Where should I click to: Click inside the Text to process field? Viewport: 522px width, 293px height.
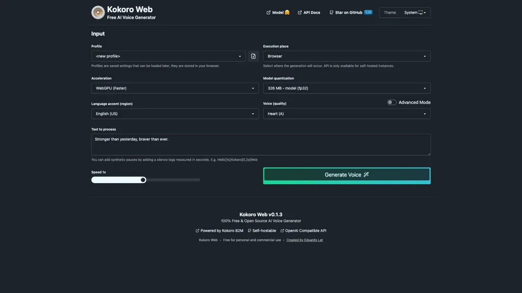click(x=261, y=144)
